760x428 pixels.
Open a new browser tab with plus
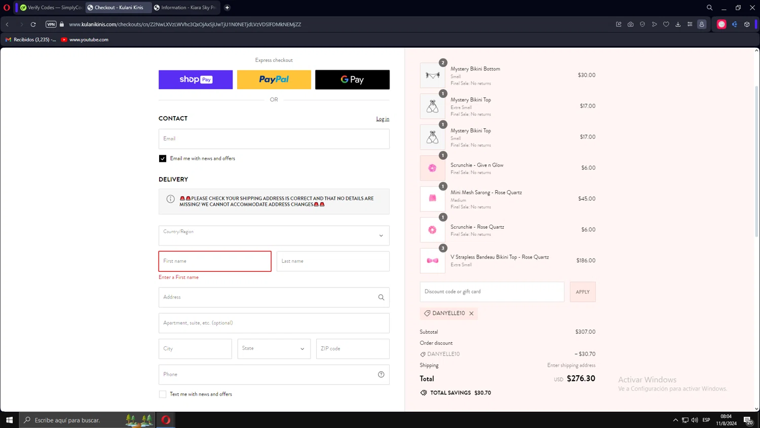[x=227, y=8]
